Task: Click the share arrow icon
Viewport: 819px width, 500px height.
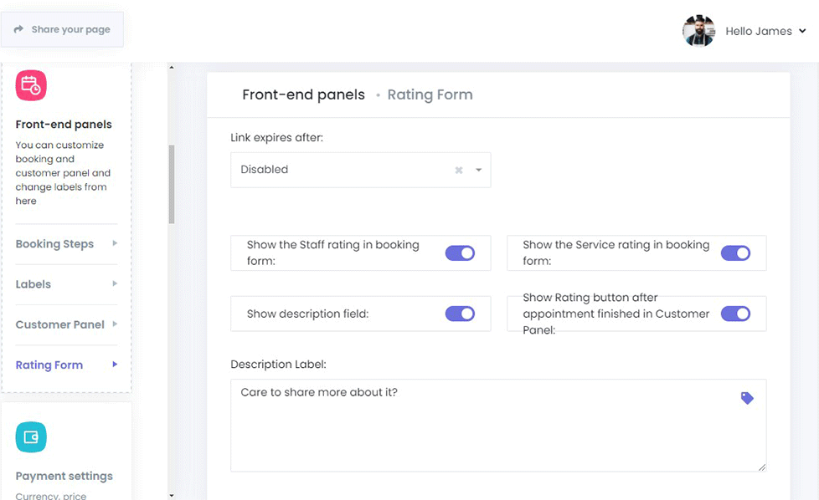Action: click(x=18, y=29)
